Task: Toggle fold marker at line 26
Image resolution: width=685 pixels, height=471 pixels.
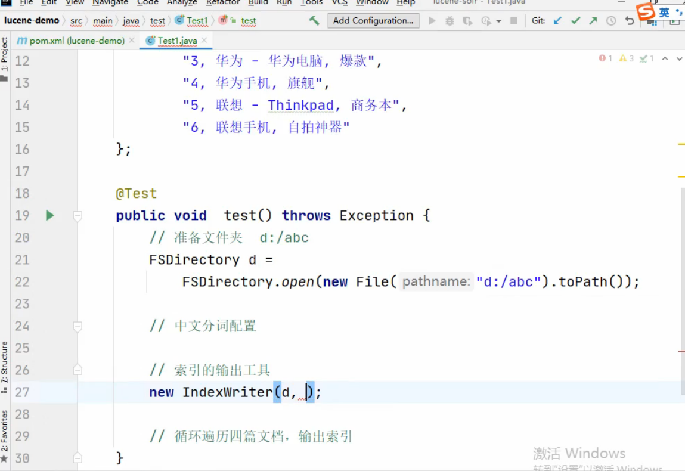Action: pos(78,370)
